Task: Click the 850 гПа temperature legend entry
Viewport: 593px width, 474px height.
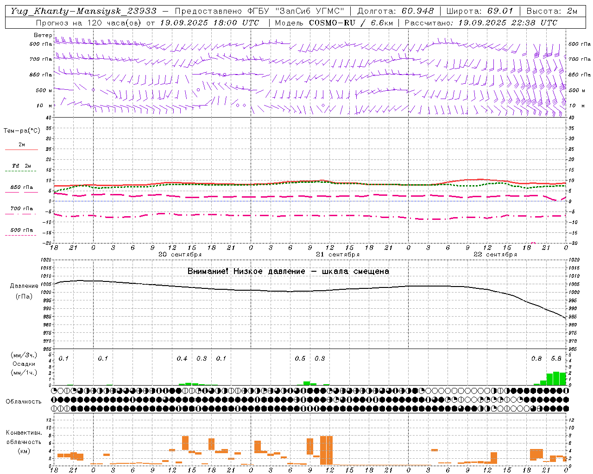Action: point(21,187)
